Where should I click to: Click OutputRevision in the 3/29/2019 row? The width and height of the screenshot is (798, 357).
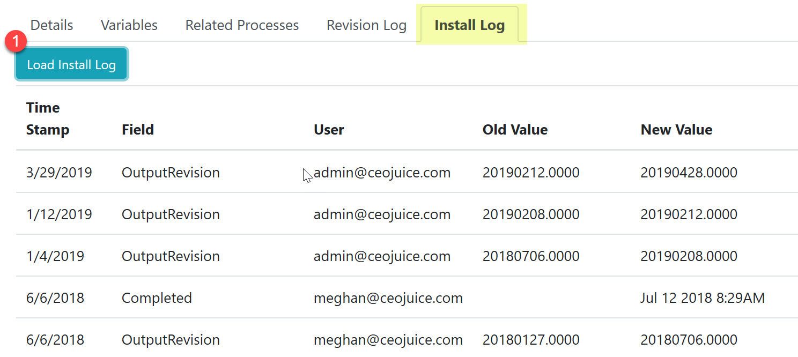(x=171, y=173)
